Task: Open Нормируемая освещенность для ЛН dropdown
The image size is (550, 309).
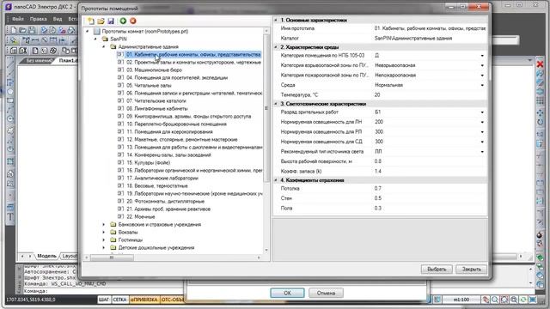Action: (482, 122)
